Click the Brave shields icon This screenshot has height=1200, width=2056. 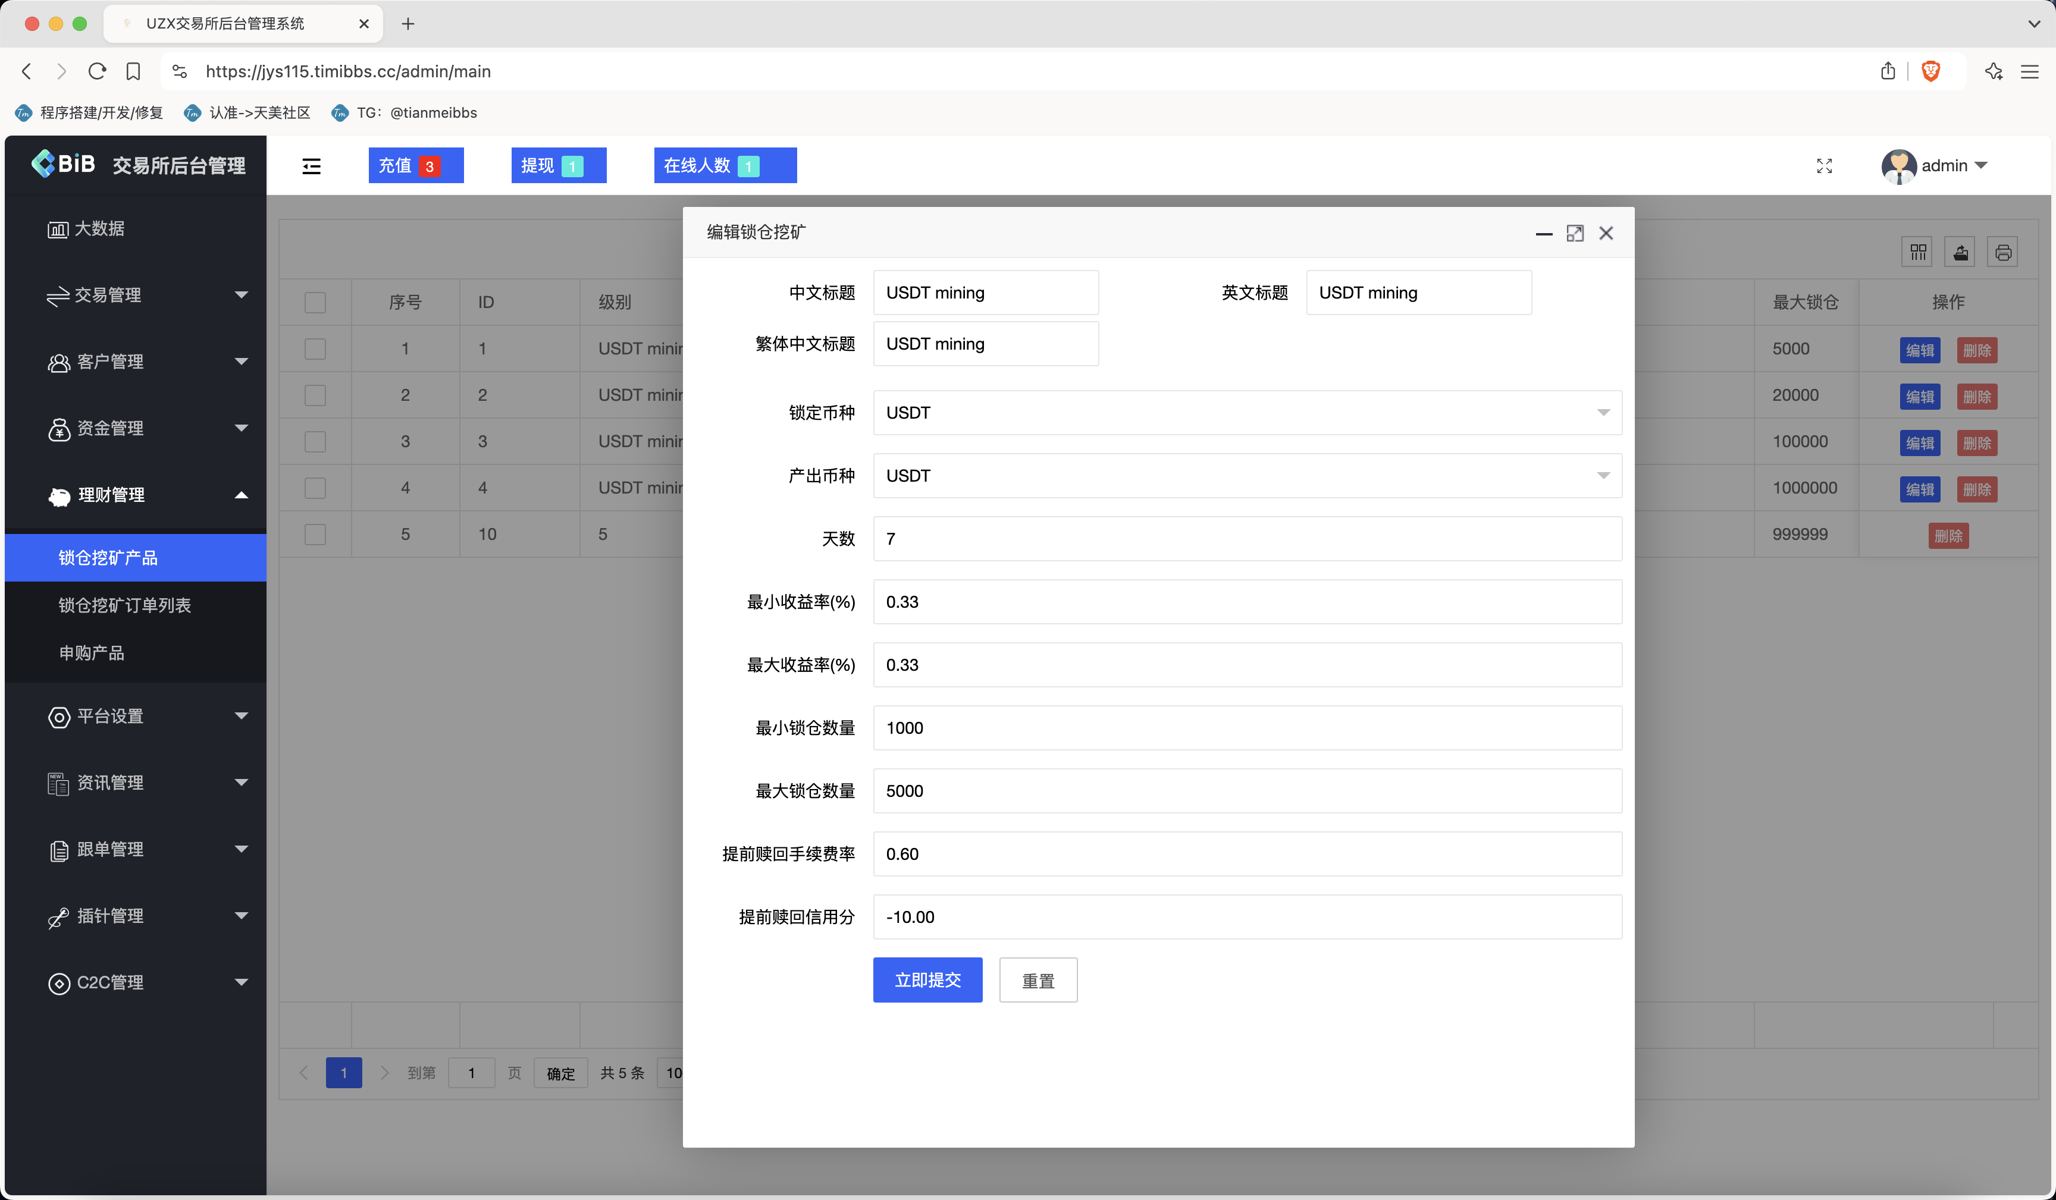[1930, 71]
